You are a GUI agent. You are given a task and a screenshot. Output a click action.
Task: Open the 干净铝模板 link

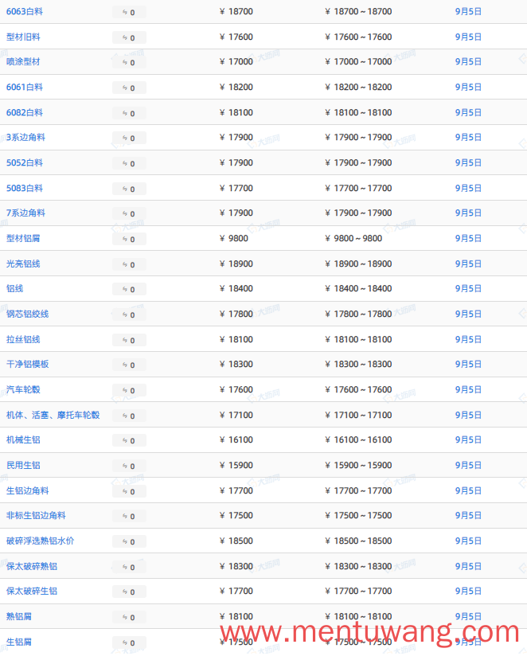(x=27, y=364)
